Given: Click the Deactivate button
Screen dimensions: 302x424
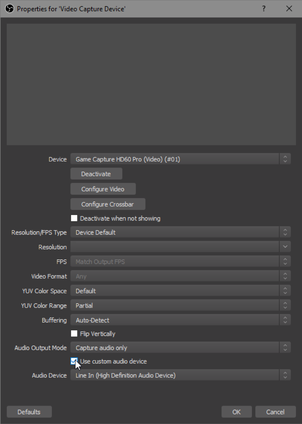Looking at the screenshot, I should pyautogui.click(x=96, y=173).
